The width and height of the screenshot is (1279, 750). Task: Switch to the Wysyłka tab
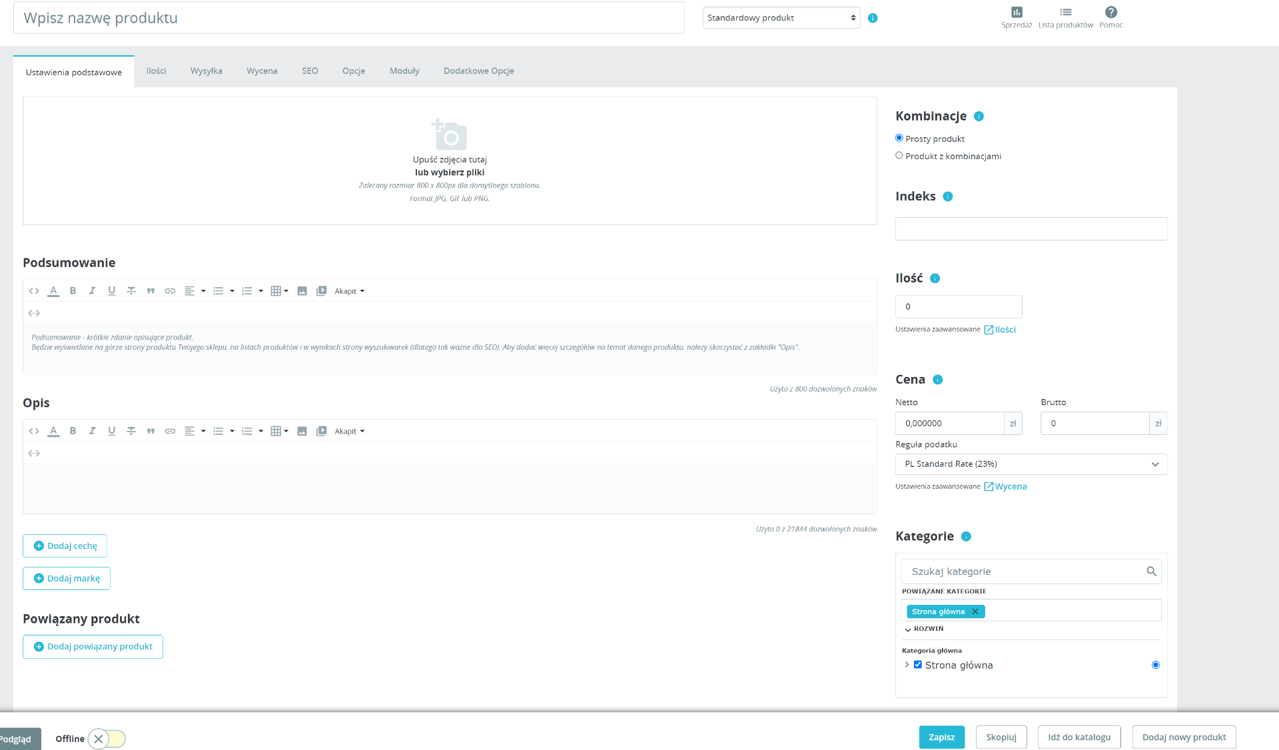point(206,71)
